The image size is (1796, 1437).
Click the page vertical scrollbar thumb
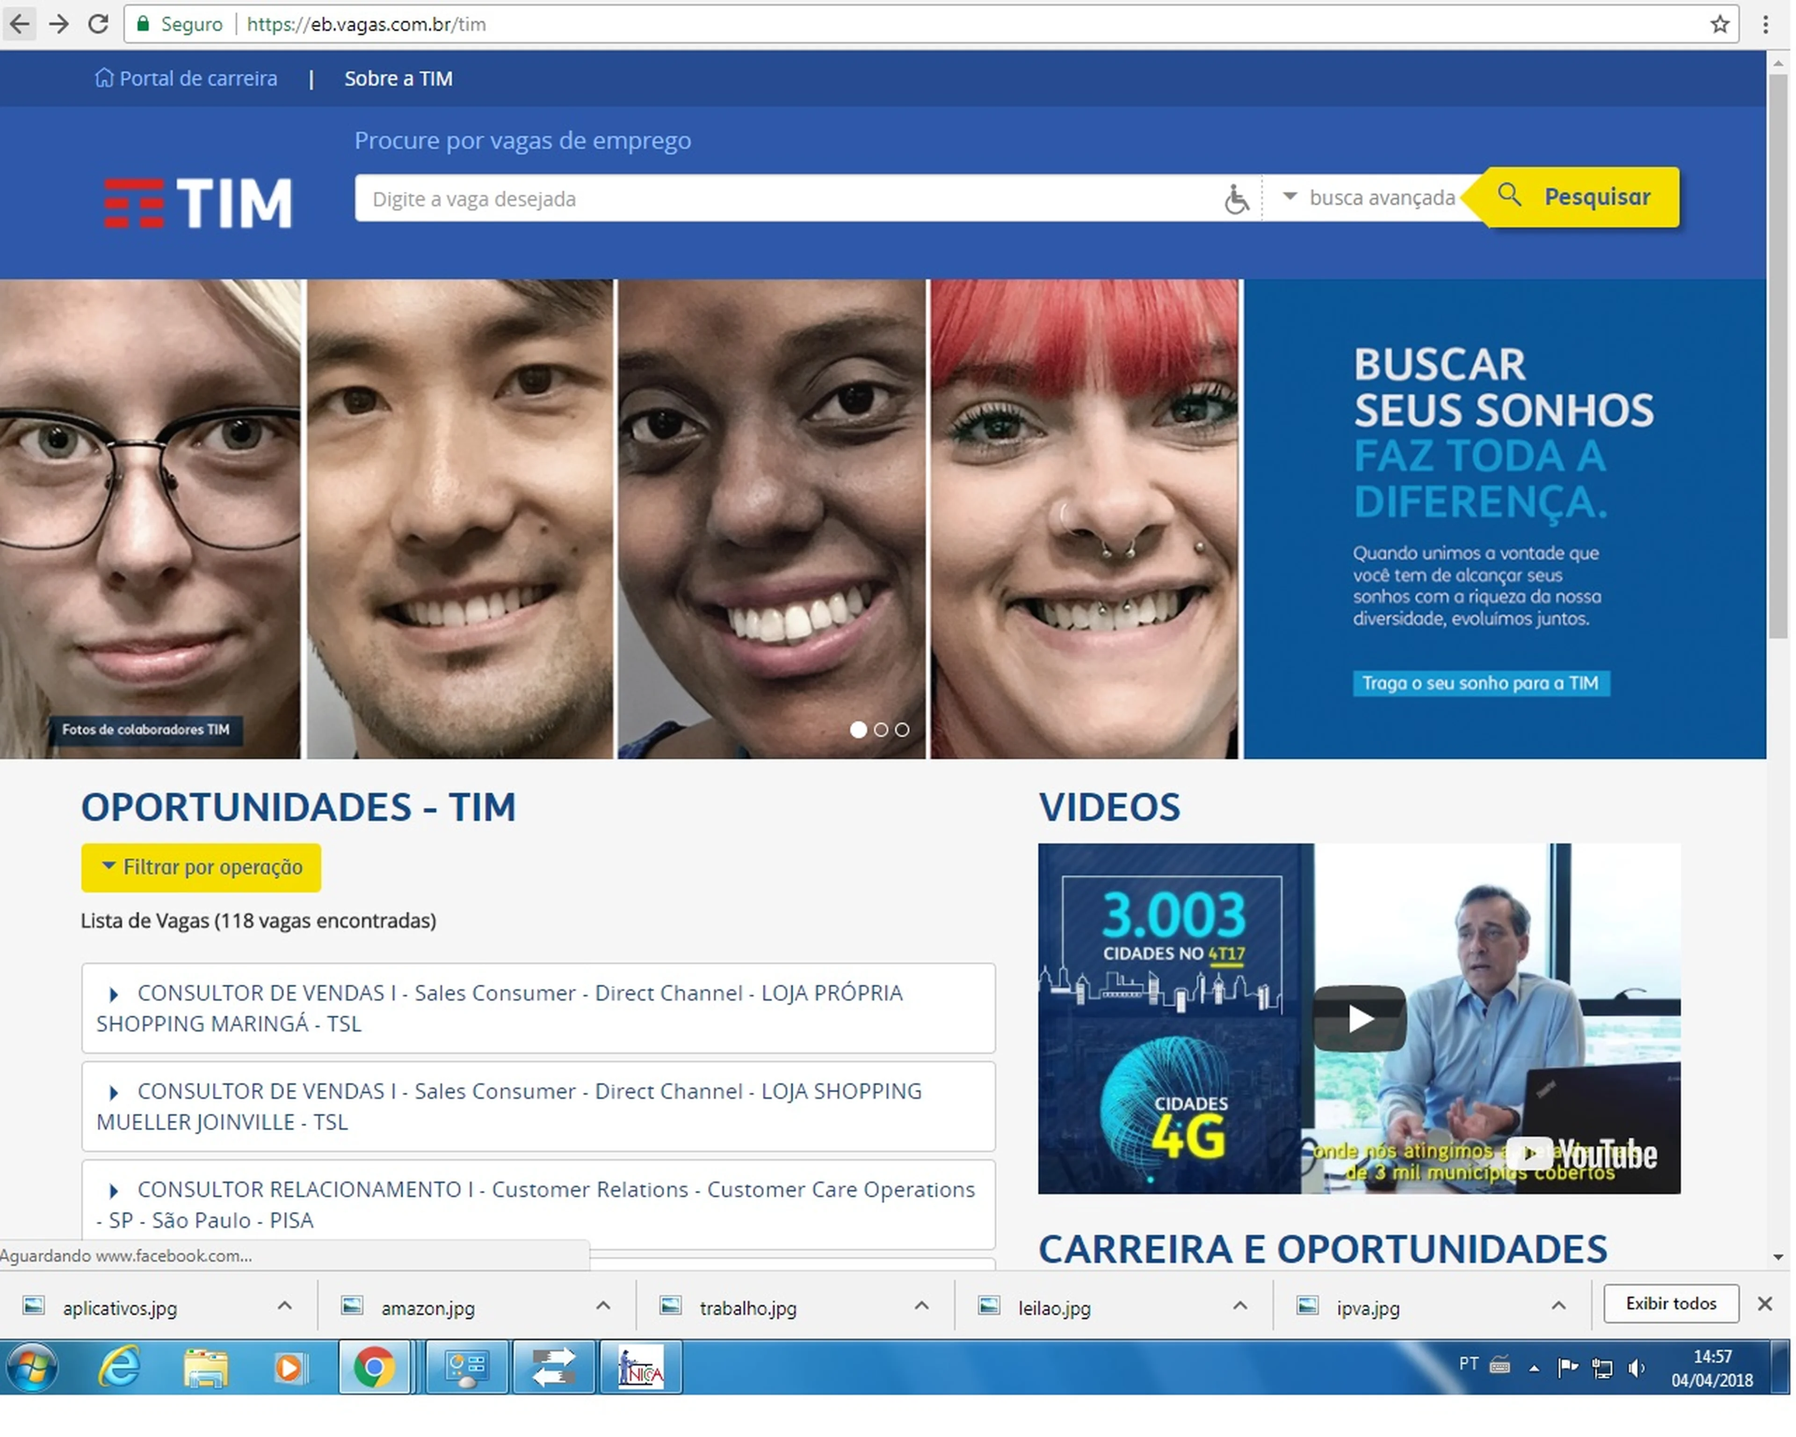(x=1779, y=356)
